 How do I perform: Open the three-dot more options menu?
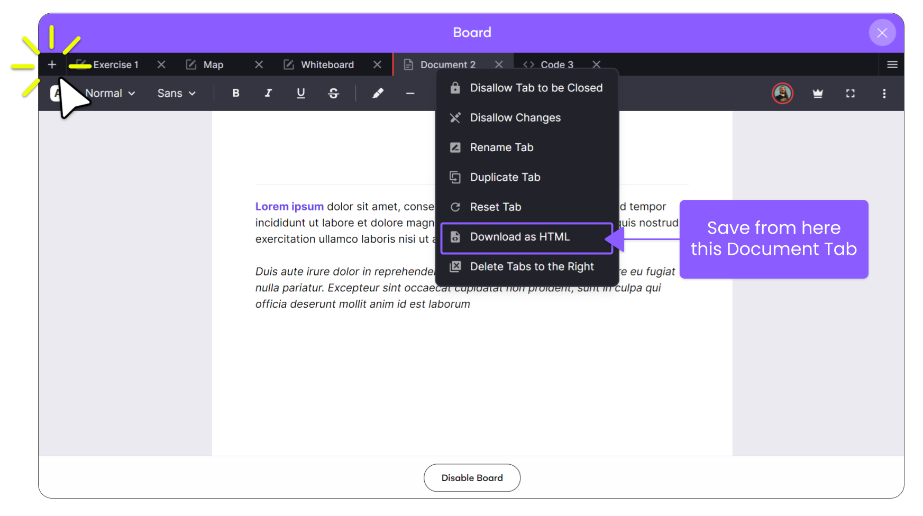[x=884, y=93]
